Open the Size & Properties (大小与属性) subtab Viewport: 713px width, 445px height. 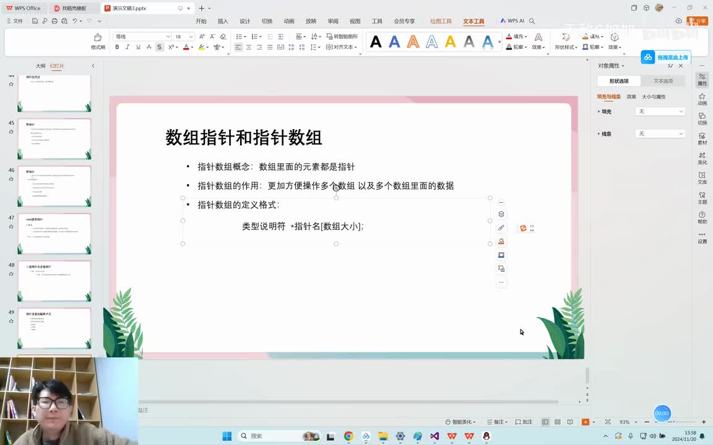coord(654,96)
